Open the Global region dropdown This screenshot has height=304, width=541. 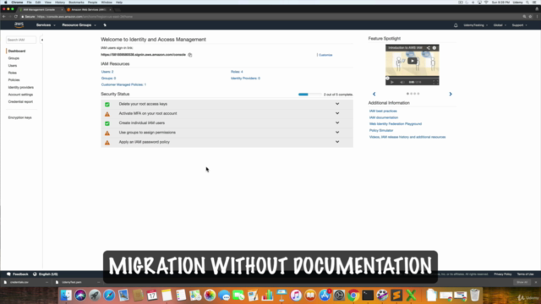[500, 25]
